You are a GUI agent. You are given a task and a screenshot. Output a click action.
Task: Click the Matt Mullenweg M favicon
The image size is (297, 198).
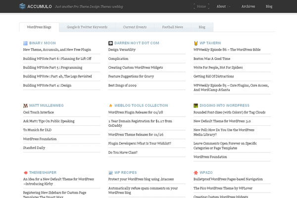[25, 106]
